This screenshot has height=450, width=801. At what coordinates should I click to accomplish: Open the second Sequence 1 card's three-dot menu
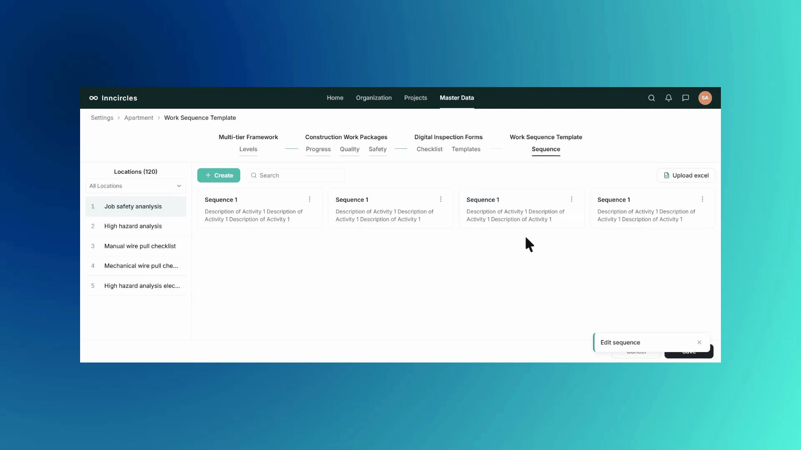pos(441,199)
